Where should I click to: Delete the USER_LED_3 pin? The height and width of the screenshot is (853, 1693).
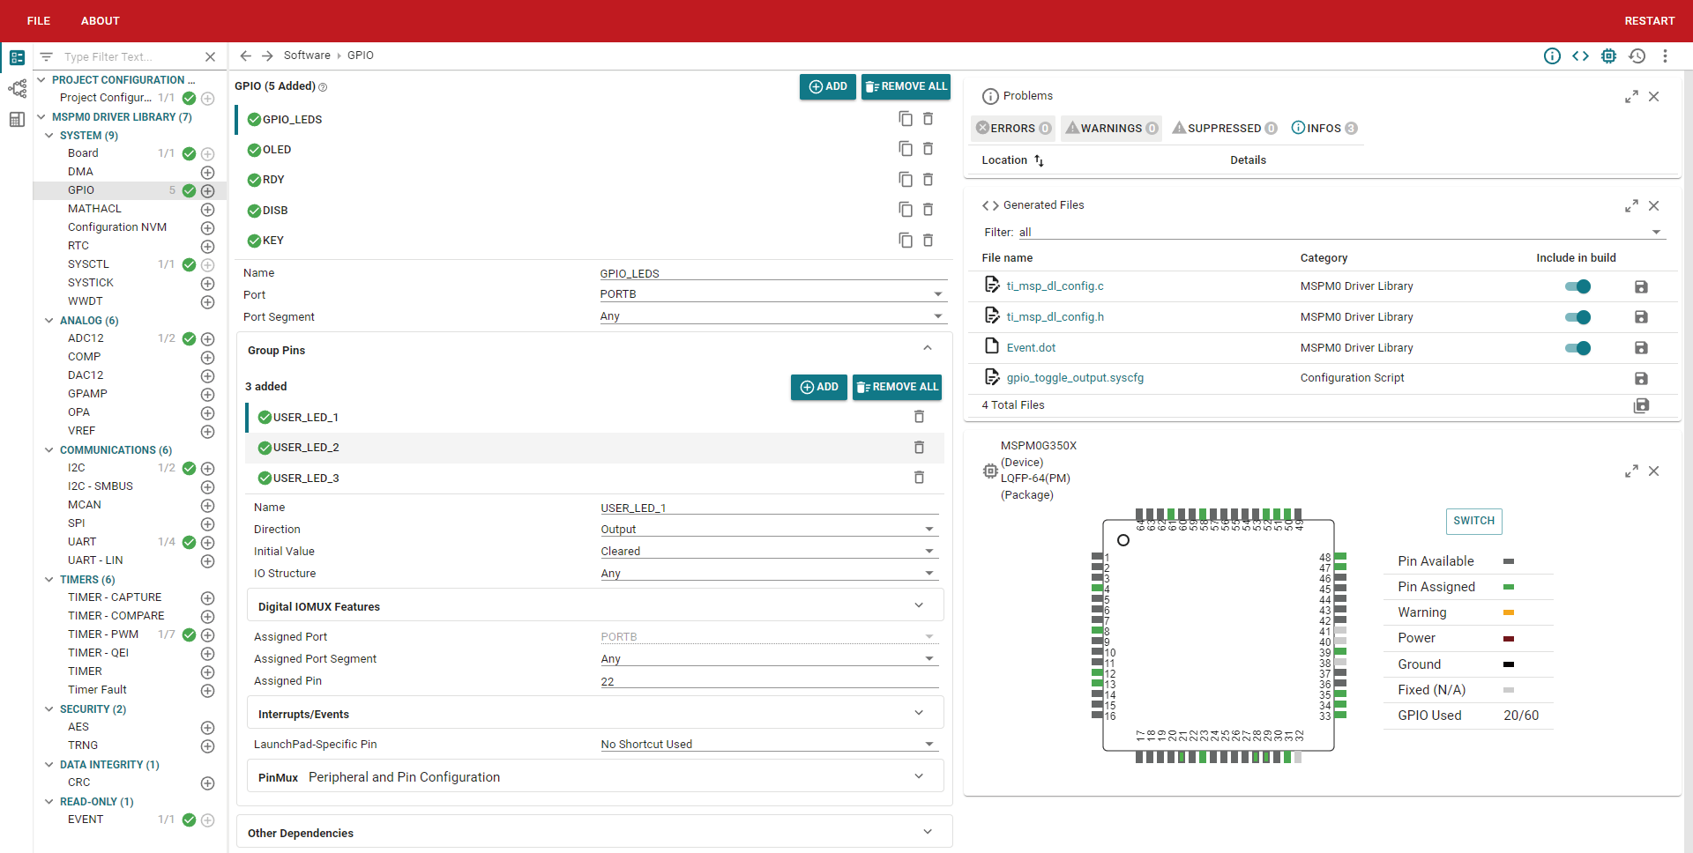[x=919, y=478]
